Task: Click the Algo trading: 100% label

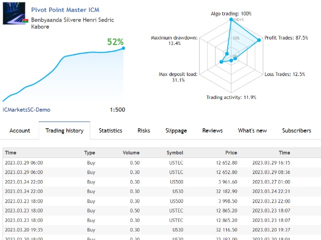Action: click(231, 13)
